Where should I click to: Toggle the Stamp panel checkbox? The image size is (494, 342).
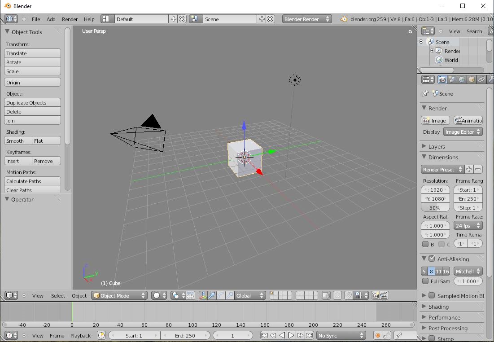[x=432, y=338]
